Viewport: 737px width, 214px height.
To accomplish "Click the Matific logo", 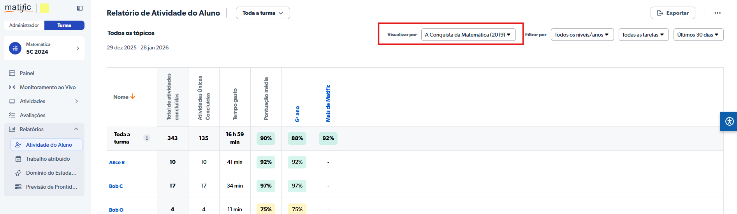I will (x=18, y=8).
